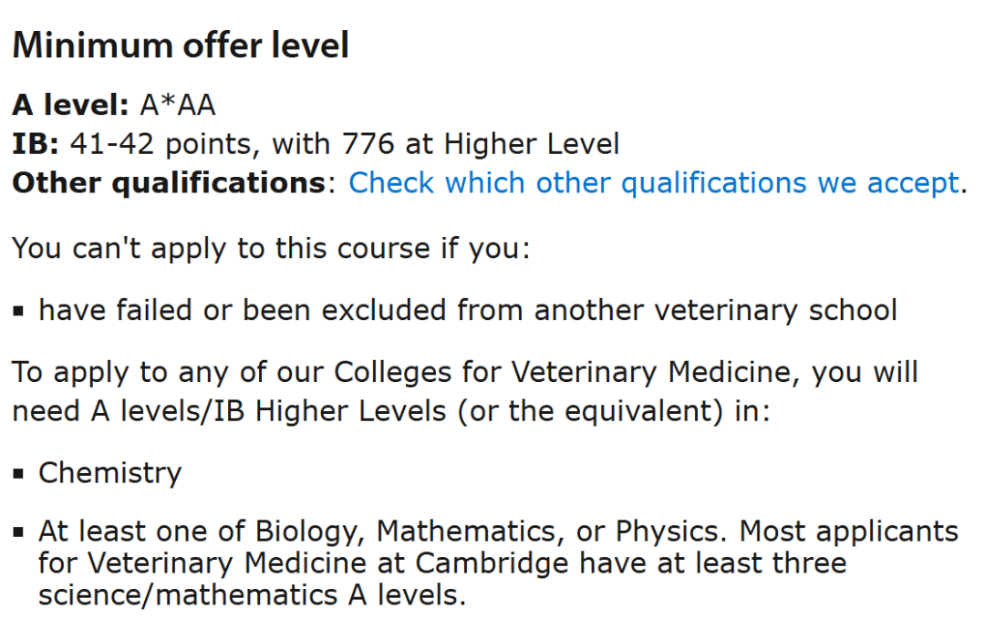Click the 'You can't apply to this course' sentence
The image size is (985, 619).
[x=270, y=248]
